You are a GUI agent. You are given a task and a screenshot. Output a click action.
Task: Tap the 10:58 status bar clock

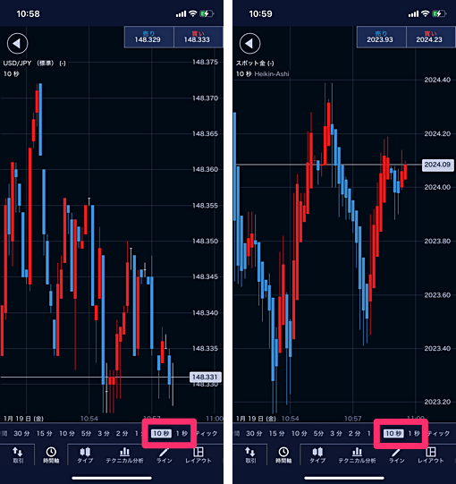tap(28, 14)
